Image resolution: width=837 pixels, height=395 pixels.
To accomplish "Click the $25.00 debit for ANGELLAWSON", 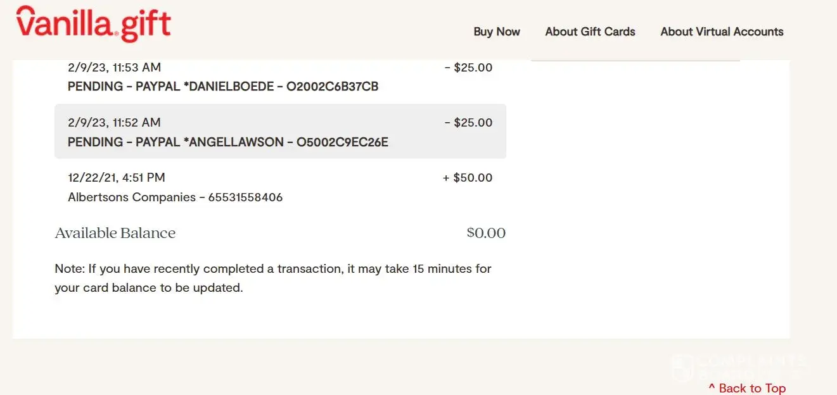I will tap(468, 123).
